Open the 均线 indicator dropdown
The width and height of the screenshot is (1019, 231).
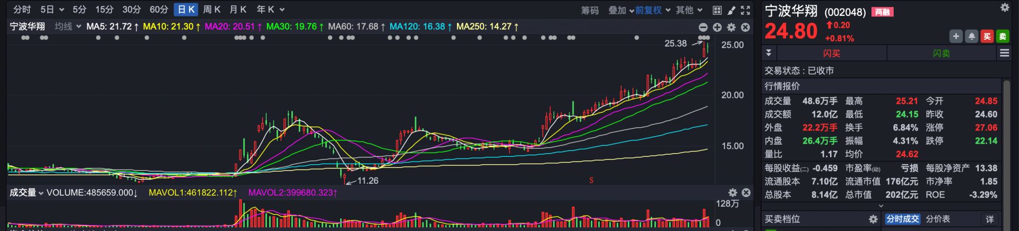[x=68, y=26]
